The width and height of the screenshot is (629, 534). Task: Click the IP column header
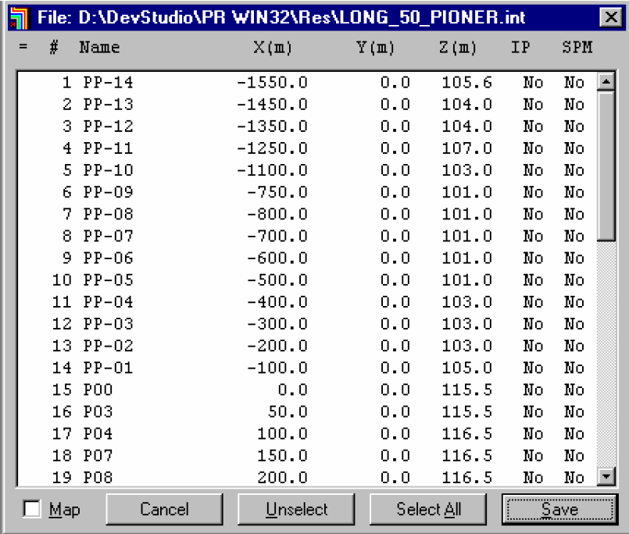pos(520,48)
